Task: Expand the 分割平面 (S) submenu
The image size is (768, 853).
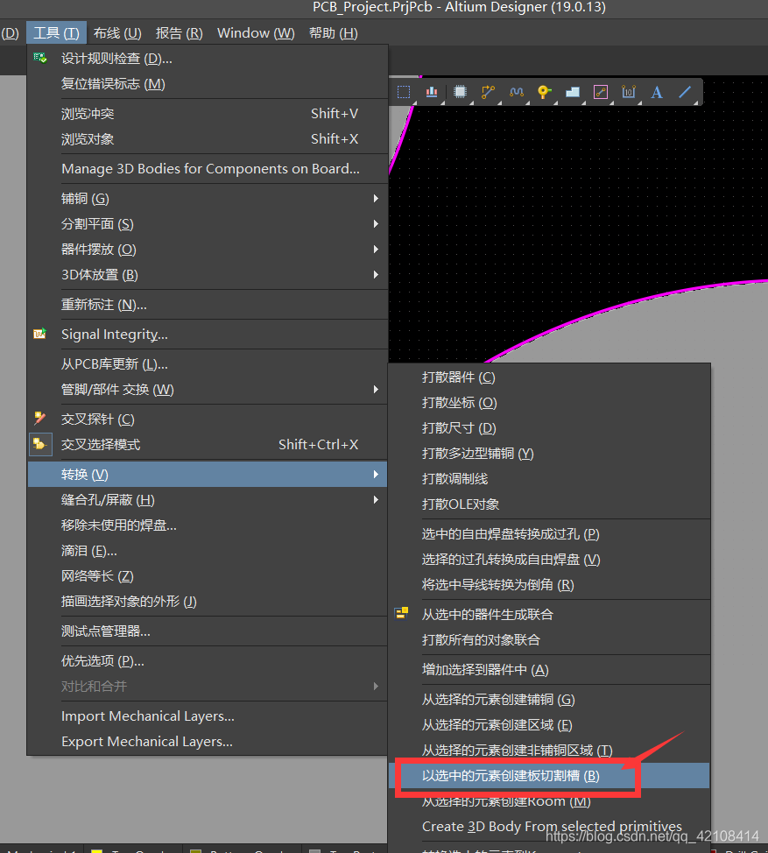Action: pos(208,223)
